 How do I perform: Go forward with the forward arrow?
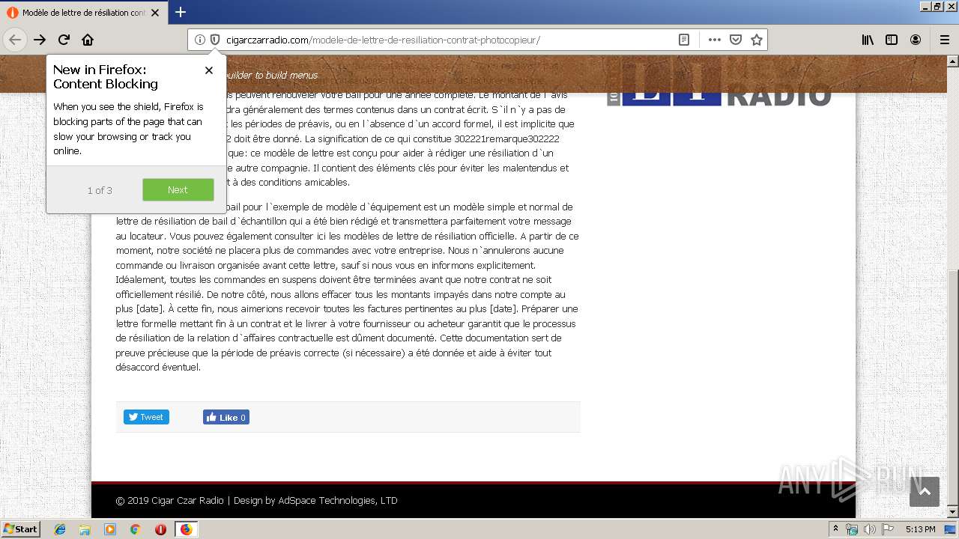pos(40,40)
